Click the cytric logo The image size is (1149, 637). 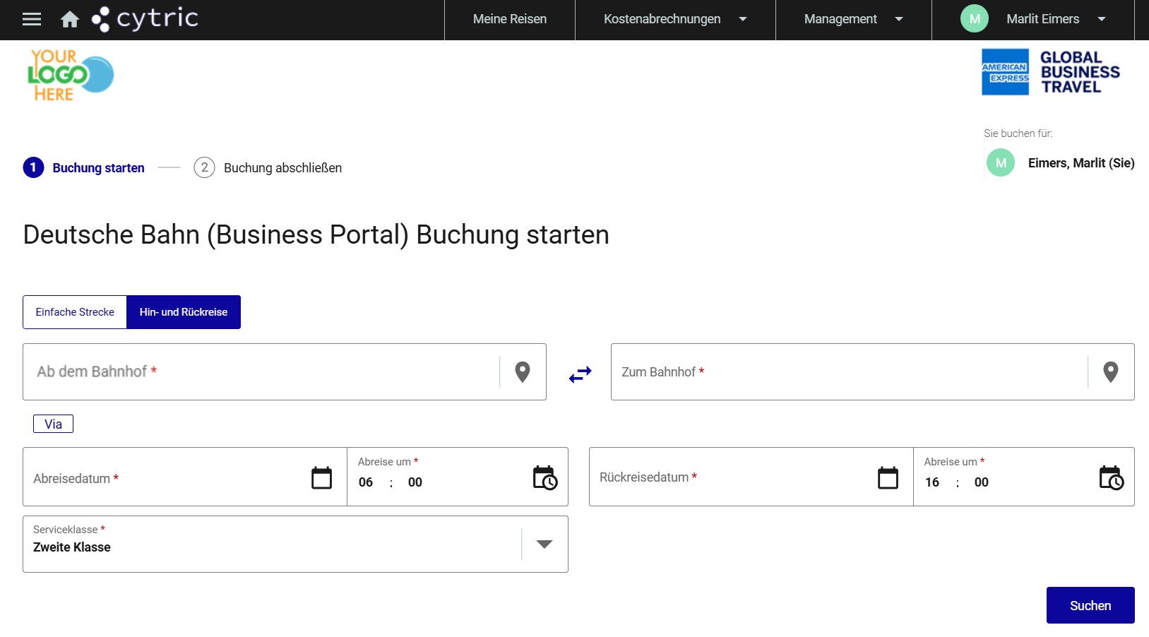[145, 19]
